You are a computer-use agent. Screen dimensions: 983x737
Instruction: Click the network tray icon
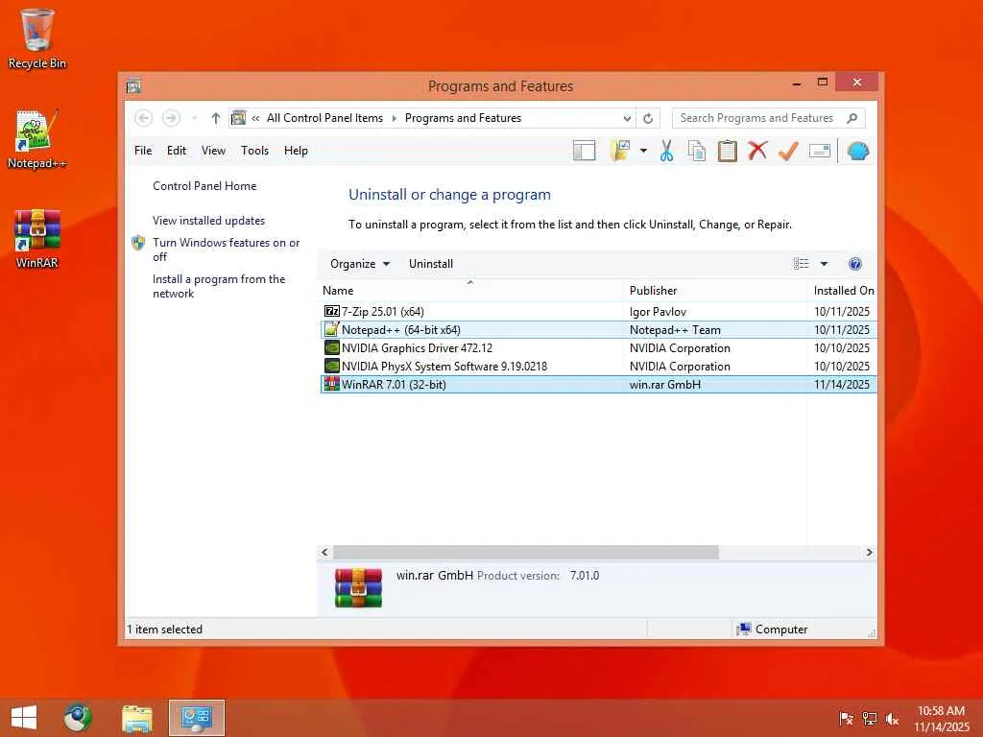(869, 718)
